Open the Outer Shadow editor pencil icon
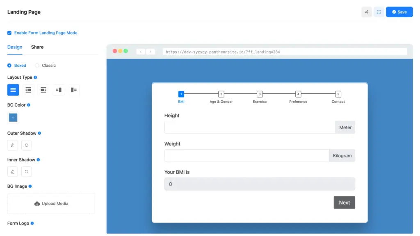 click(x=12, y=145)
